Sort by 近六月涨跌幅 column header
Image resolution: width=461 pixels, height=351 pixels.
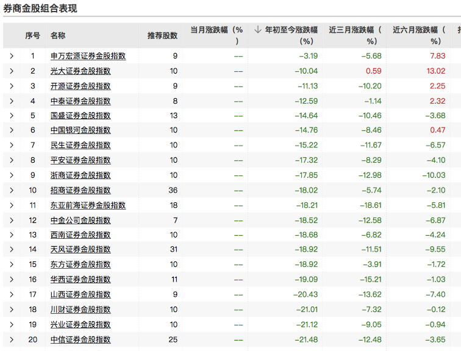(419, 35)
